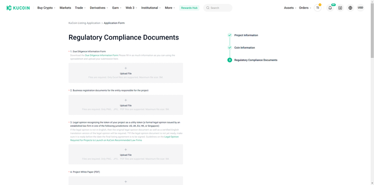Click the KuCoin logo
The width and height of the screenshot is (374, 185).
18,8
